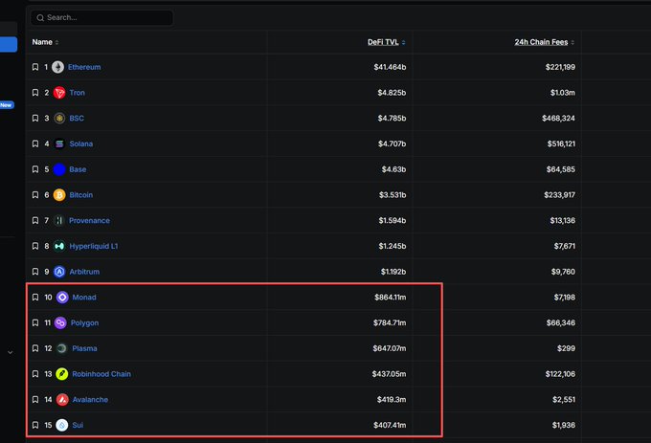Open the Solana chain link

click(81, 144)
